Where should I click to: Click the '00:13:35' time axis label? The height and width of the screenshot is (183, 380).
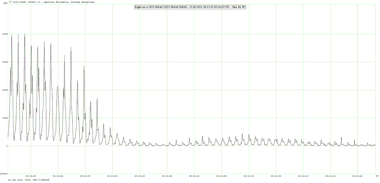pyautogui.click(x=112, y=176)
